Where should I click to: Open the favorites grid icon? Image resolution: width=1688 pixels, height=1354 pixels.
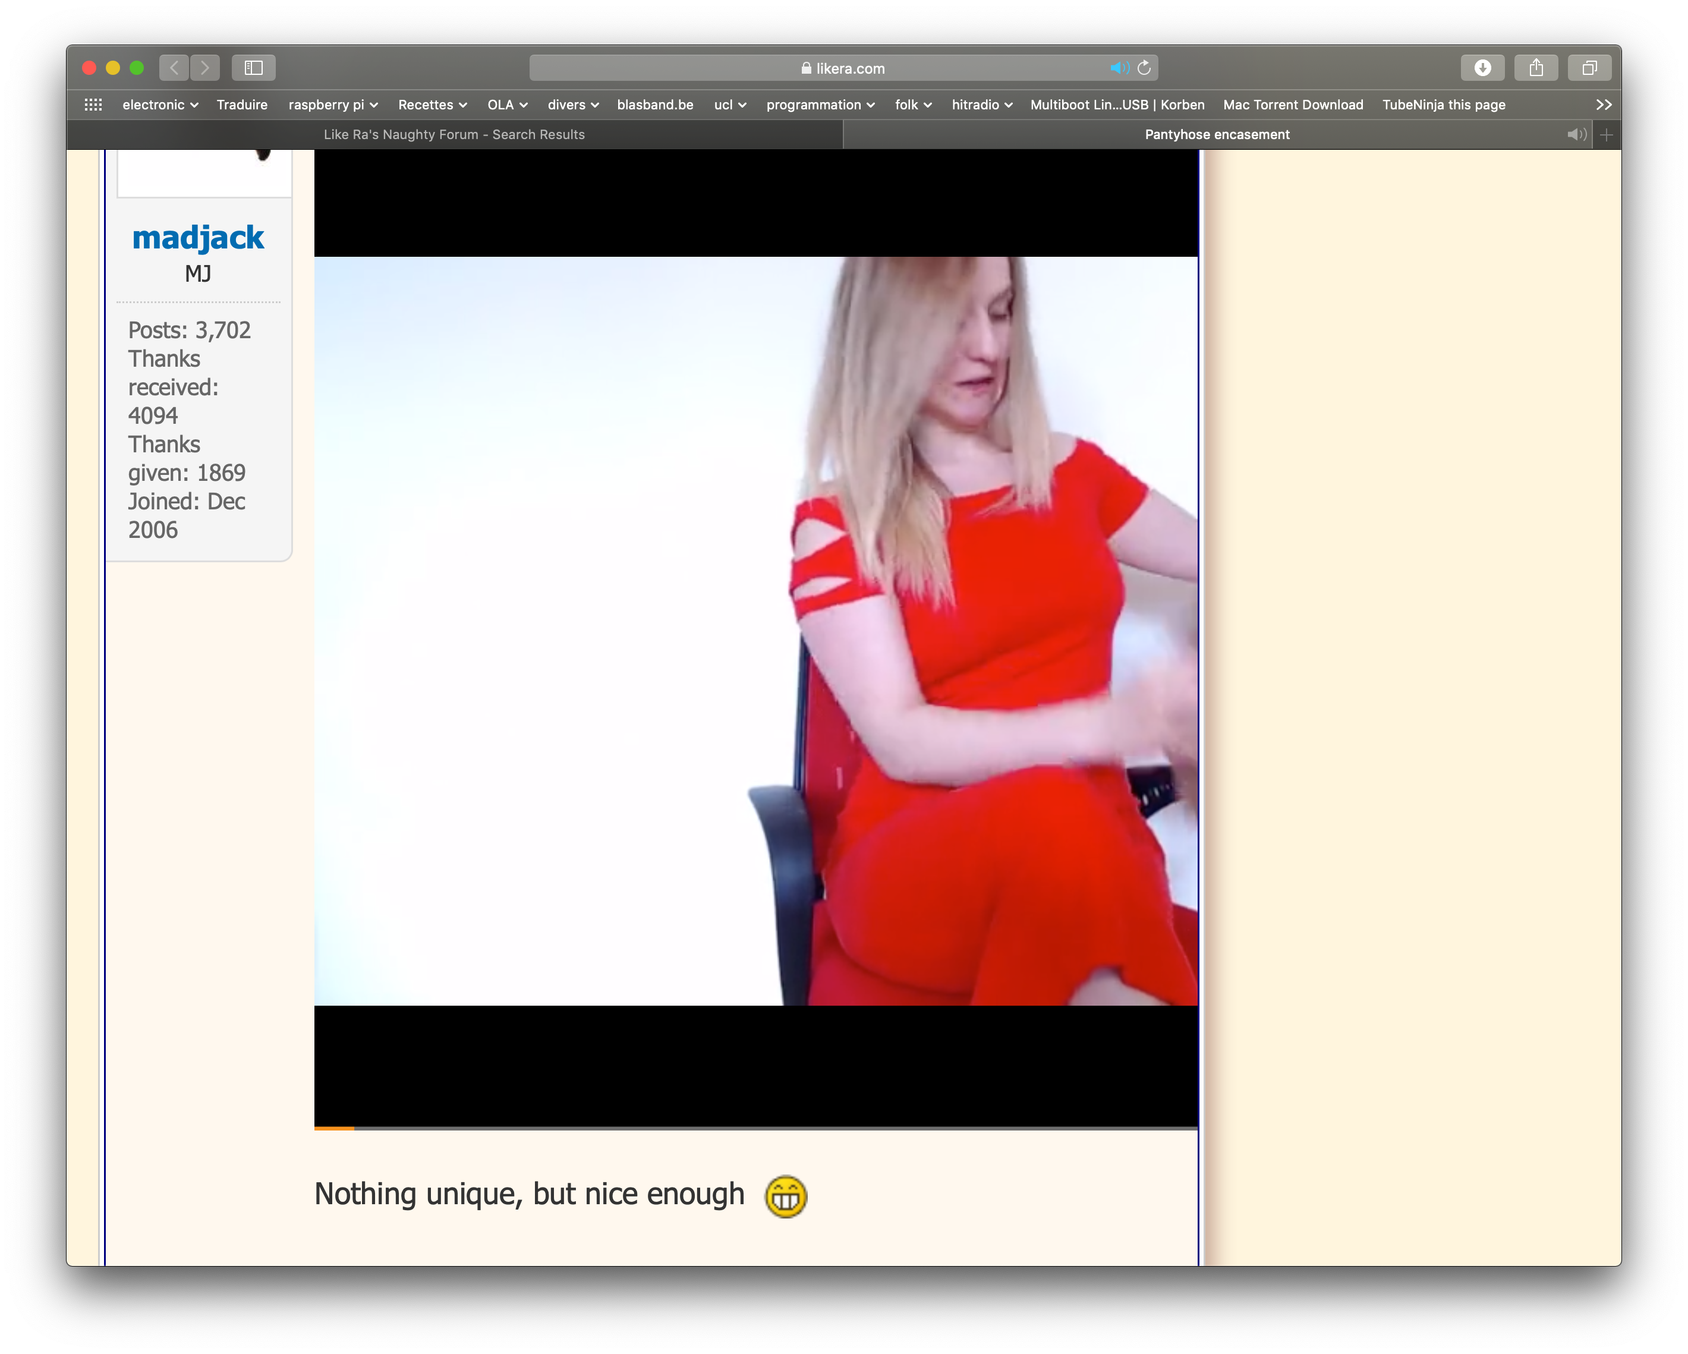coord(93,105)
